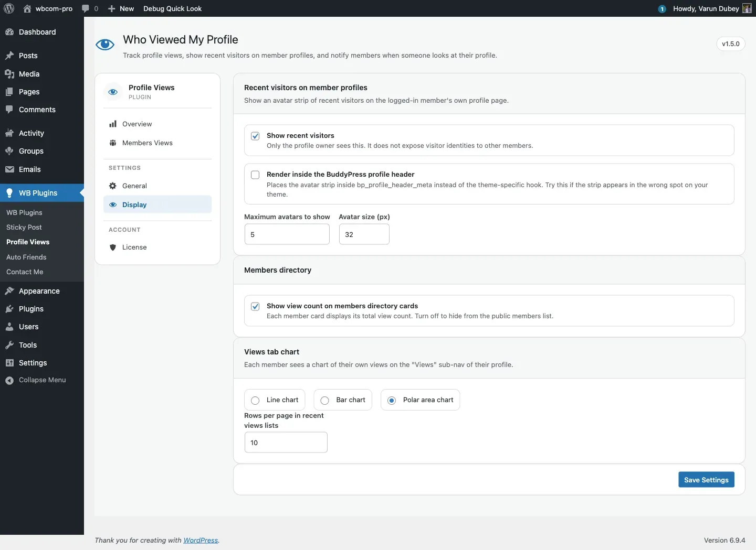Image resolution: width=756 pixels, height=550 pixels.
Task: Click the Dashboard gauge icon
Action: (9, 32)
